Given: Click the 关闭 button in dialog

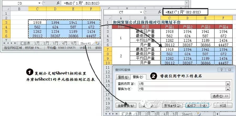Looking at the screenshot, I should (x=223, y=106).
